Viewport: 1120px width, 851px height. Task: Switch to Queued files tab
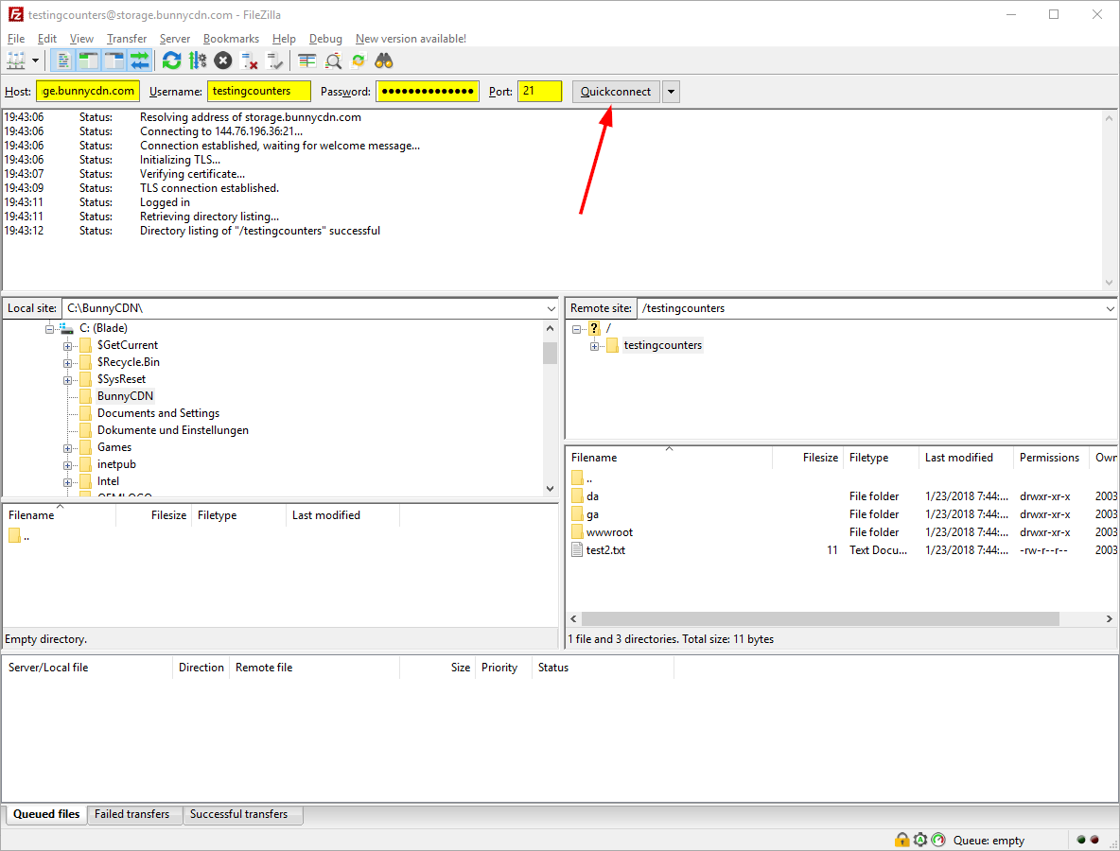coord(46,814)
